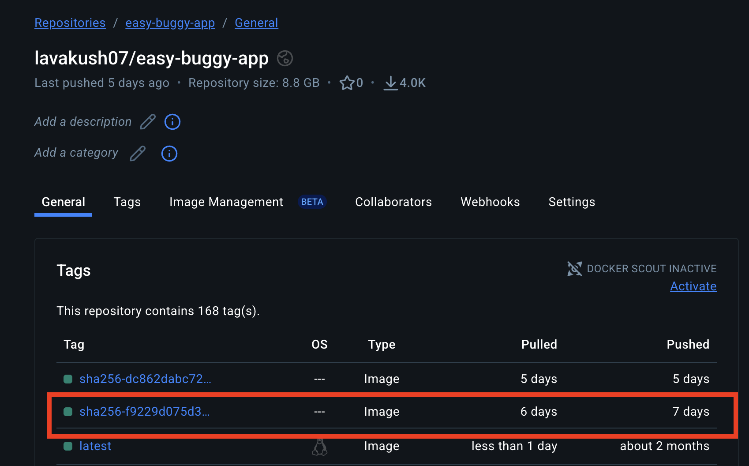Image resolution: width=749 pixels, height=466 pixels.
Task: Click the BETA badge
Action: coord(312,202)
